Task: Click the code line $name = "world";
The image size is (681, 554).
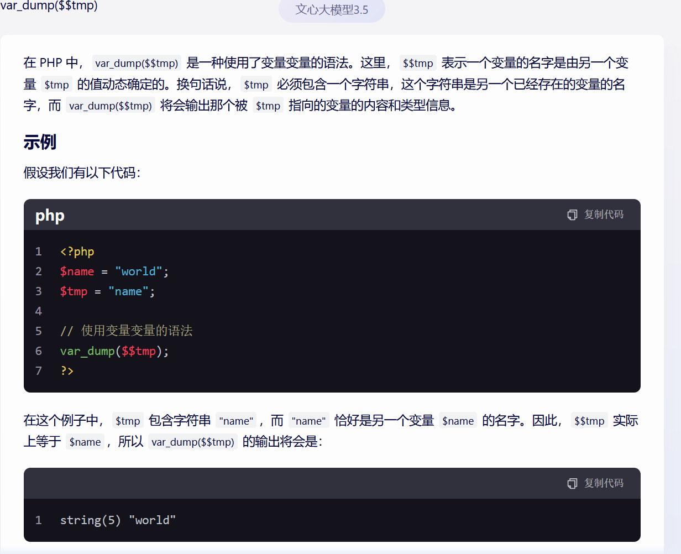Action: coord(114,271)
